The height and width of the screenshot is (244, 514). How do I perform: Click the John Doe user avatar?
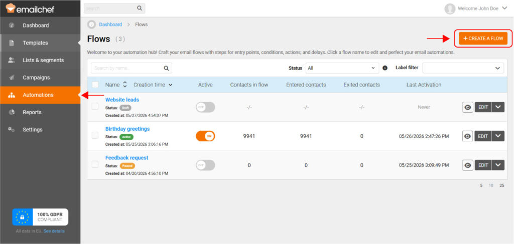[x=450, y=9]
